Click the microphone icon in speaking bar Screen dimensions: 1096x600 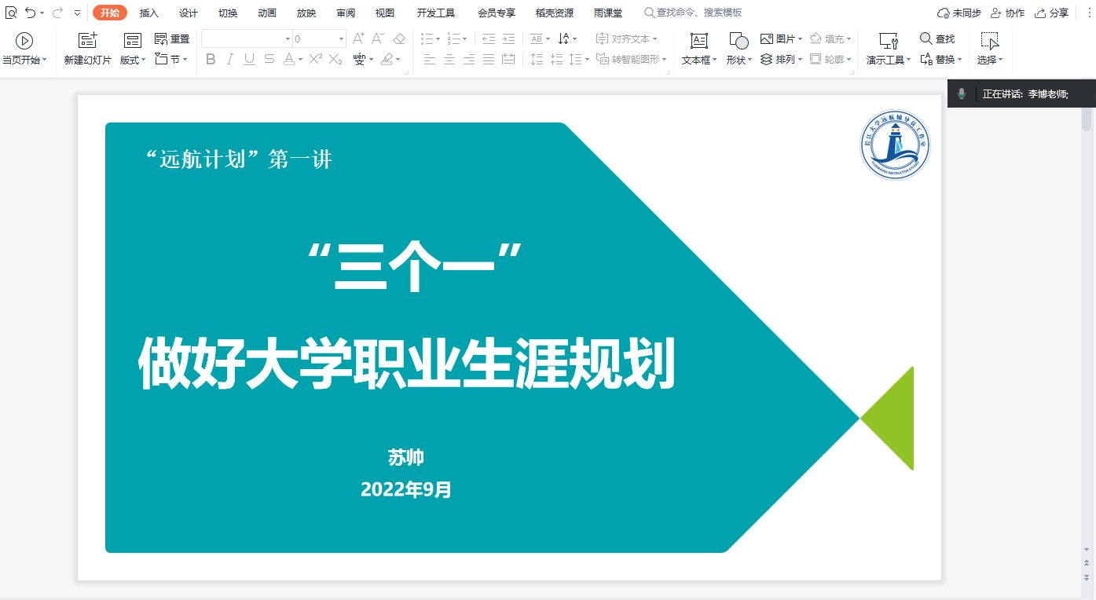coord(961,93)
